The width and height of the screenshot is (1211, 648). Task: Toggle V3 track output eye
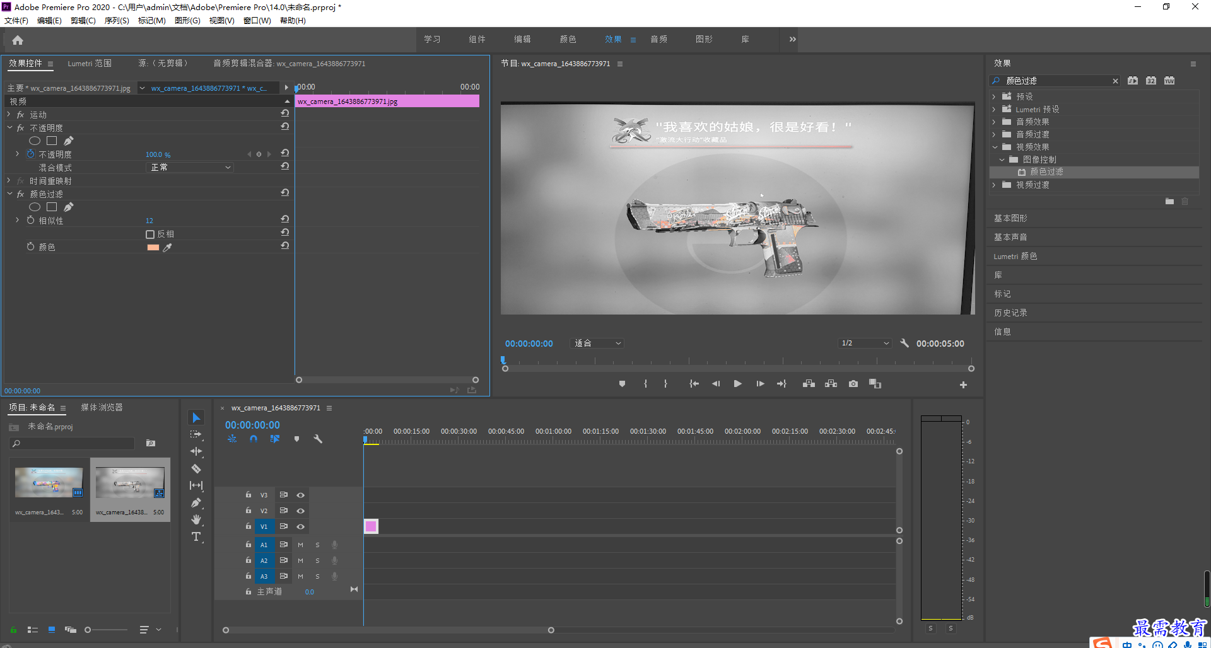pyautogui.click(x=301, y=495)
